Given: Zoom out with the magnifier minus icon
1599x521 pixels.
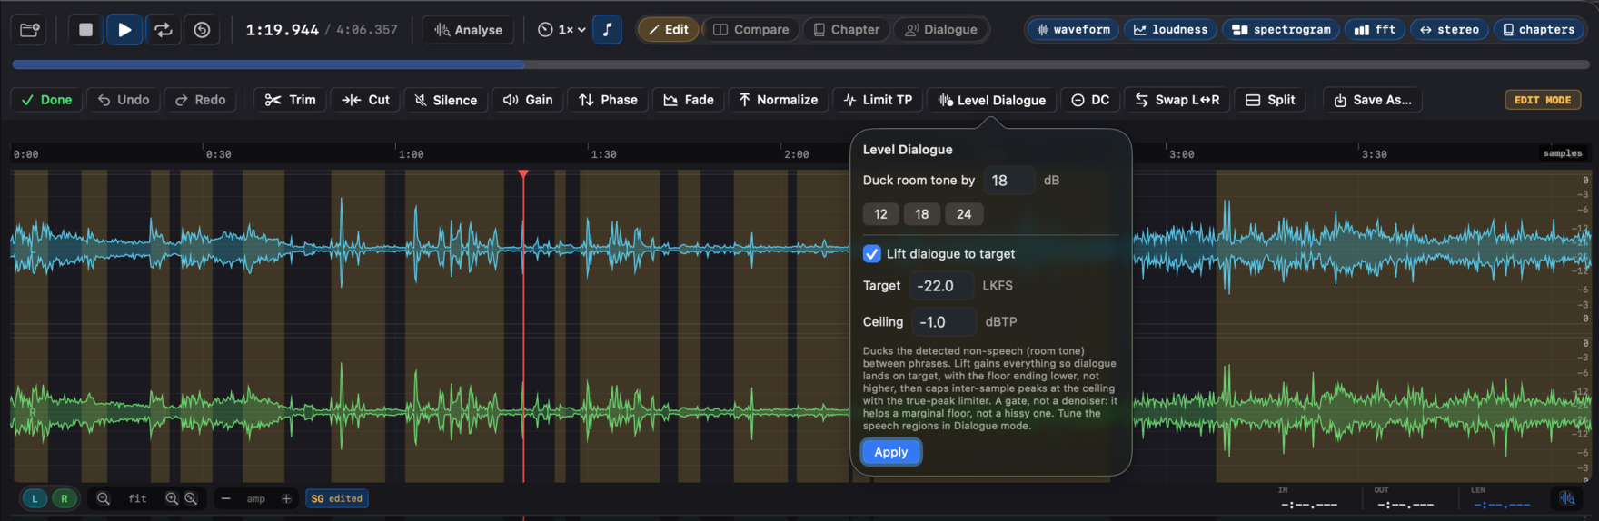Looking at the screenshot, I should 104,498.
